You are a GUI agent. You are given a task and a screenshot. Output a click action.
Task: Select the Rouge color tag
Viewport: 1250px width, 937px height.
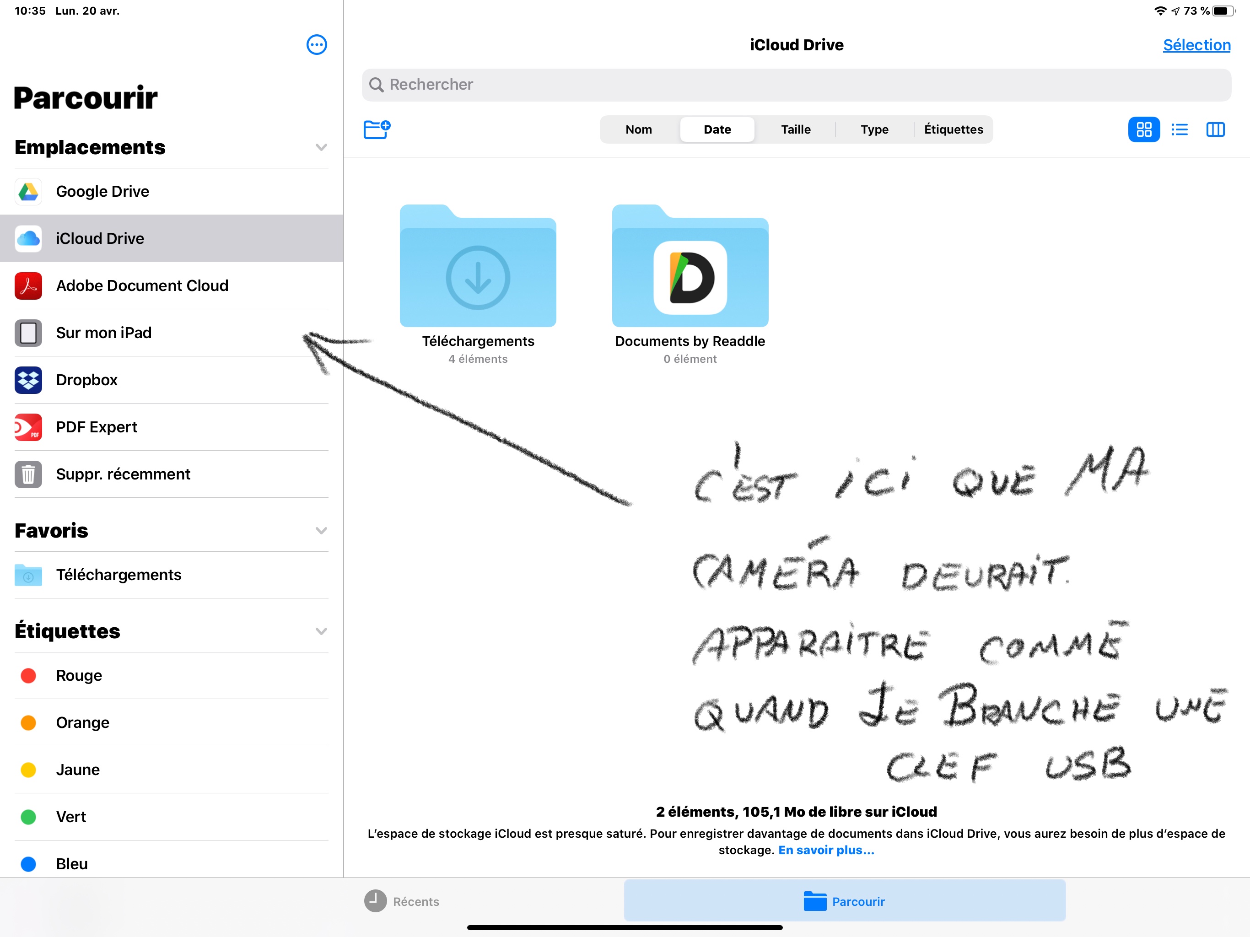pyautogui.click(x=79, y=675)
